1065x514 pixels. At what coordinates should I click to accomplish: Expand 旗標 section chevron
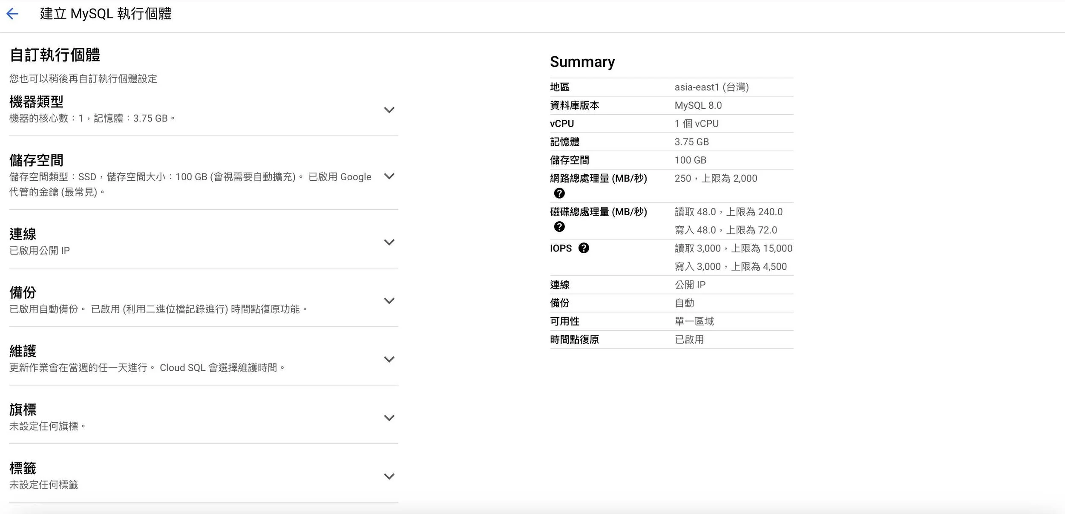(x=389, y=418)
